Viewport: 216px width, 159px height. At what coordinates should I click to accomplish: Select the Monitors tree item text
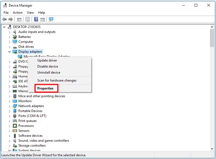(x=25, y=101)
